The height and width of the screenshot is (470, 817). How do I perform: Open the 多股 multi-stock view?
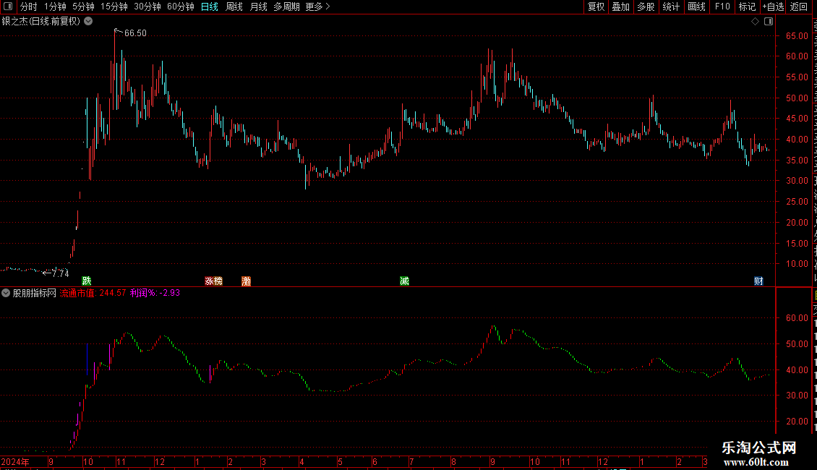tap(646, 7)
